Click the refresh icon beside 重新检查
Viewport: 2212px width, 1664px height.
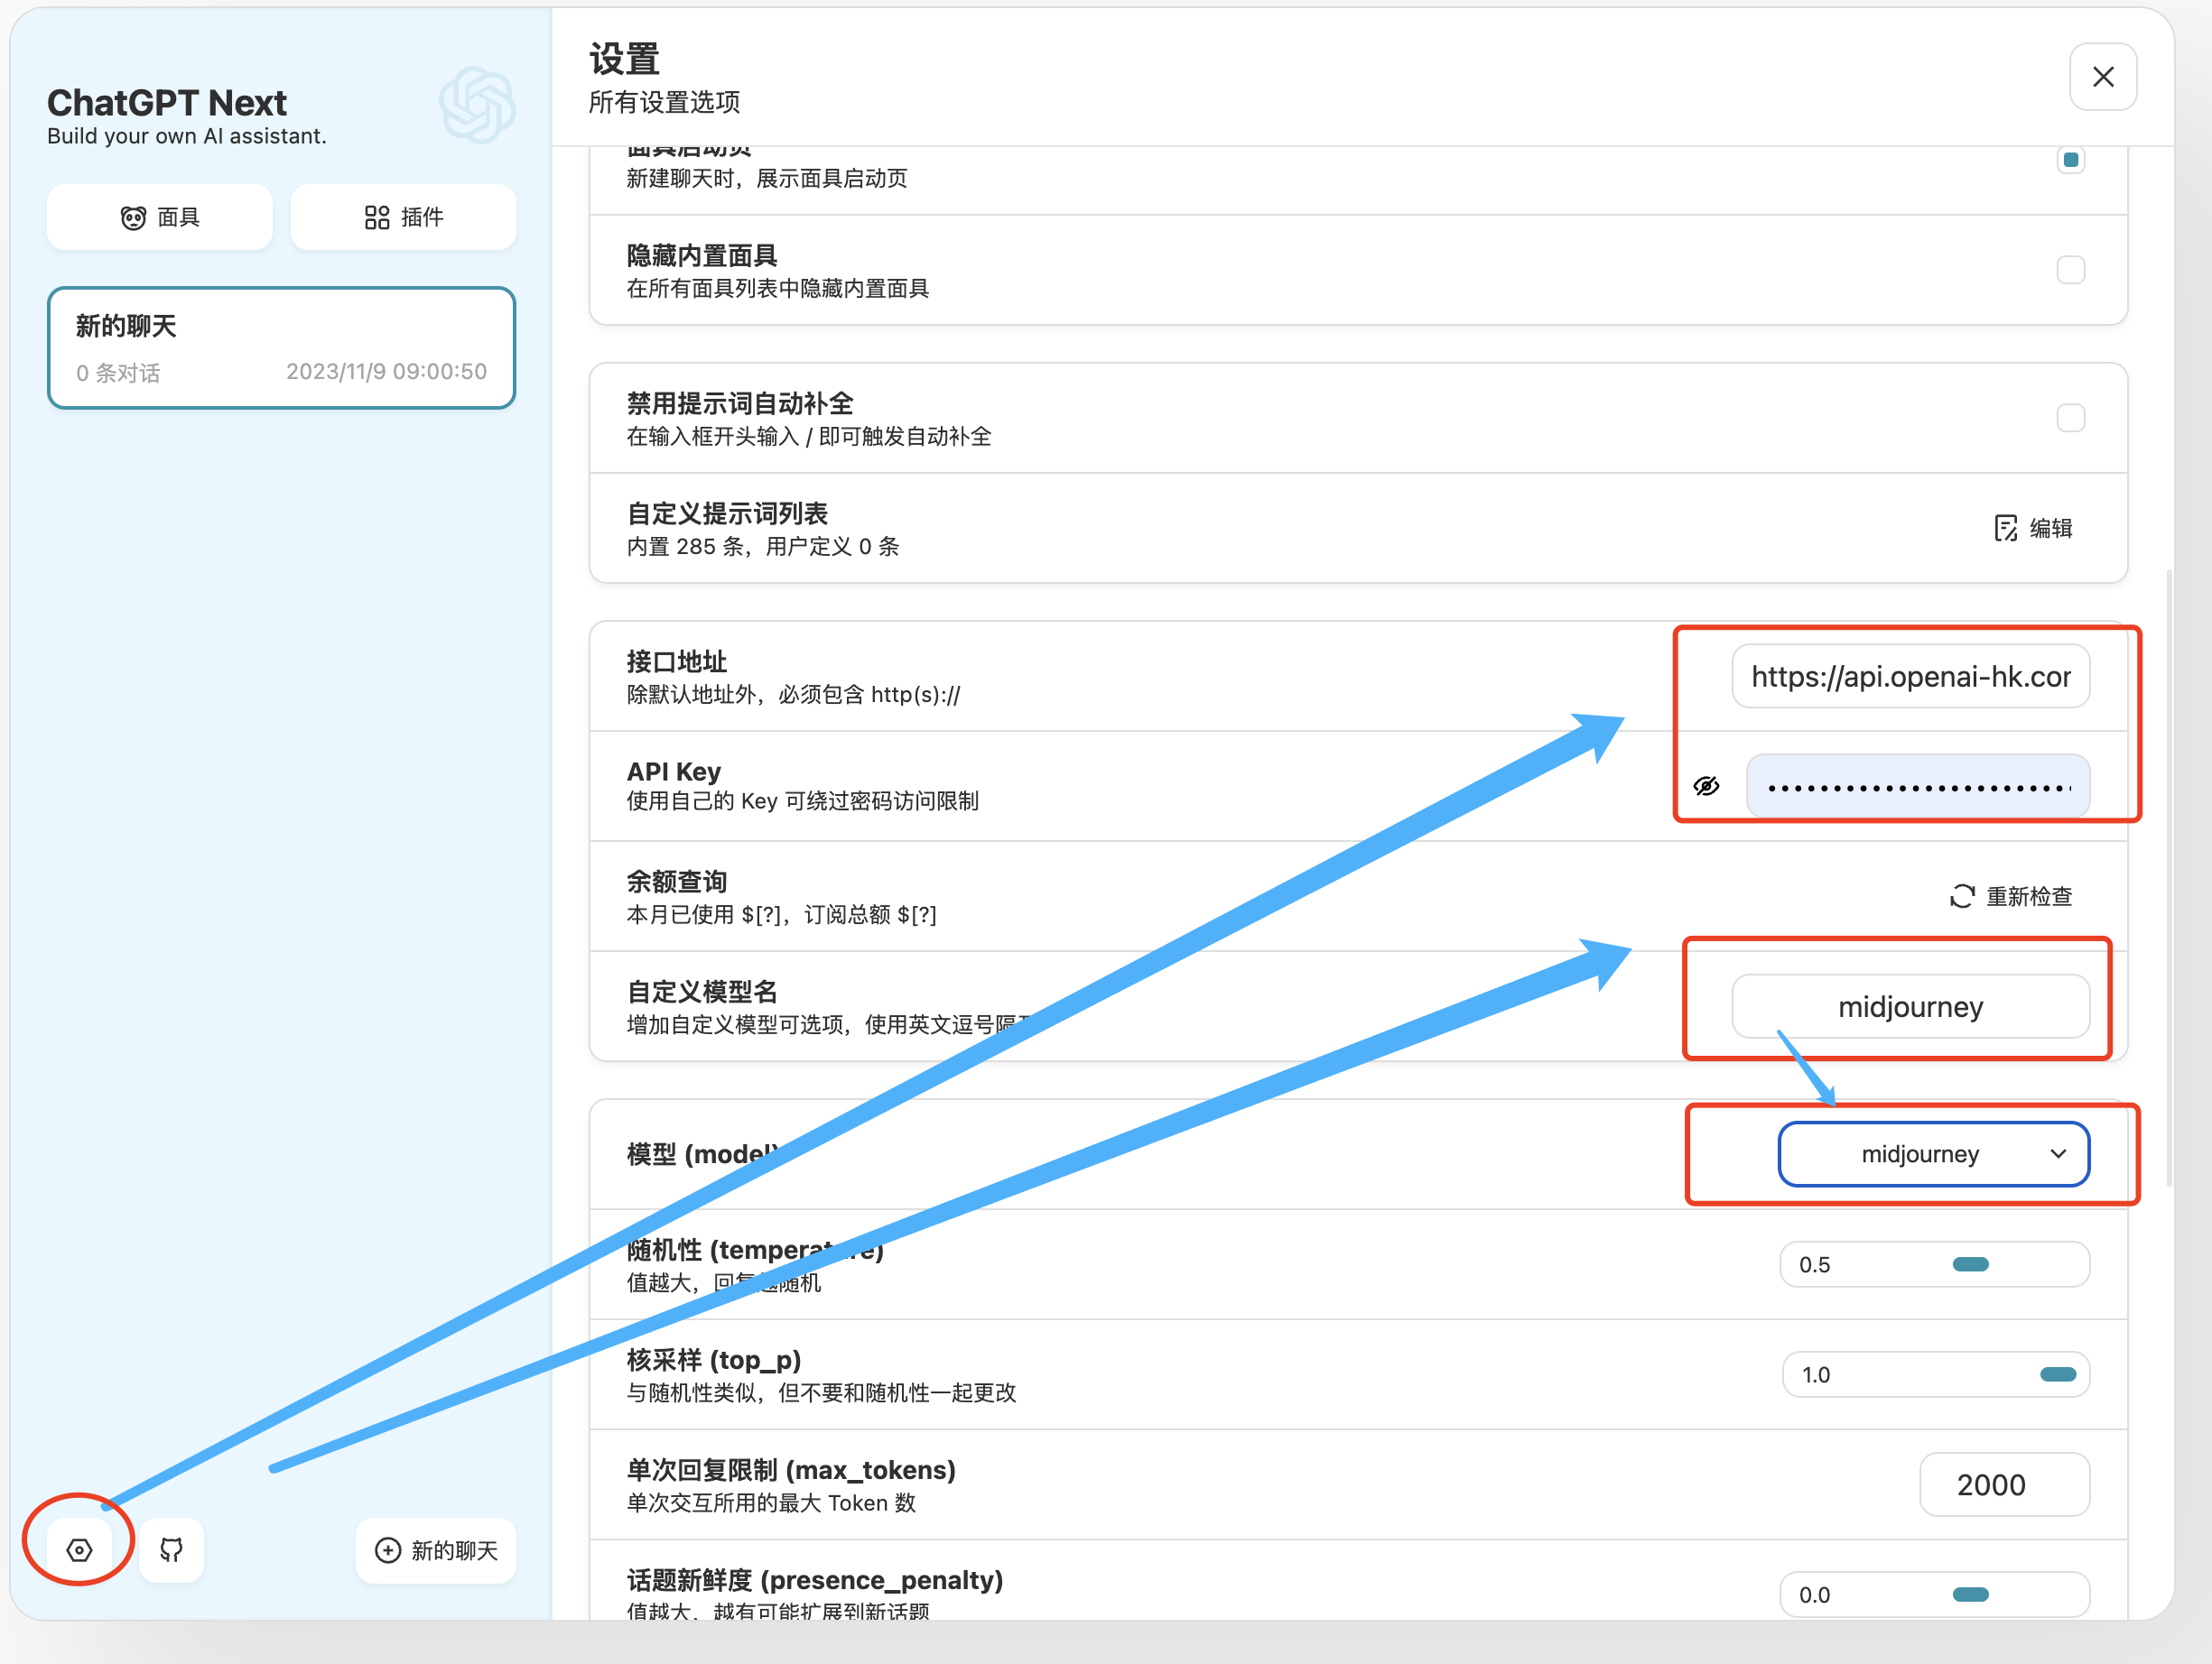(1962, 895)
